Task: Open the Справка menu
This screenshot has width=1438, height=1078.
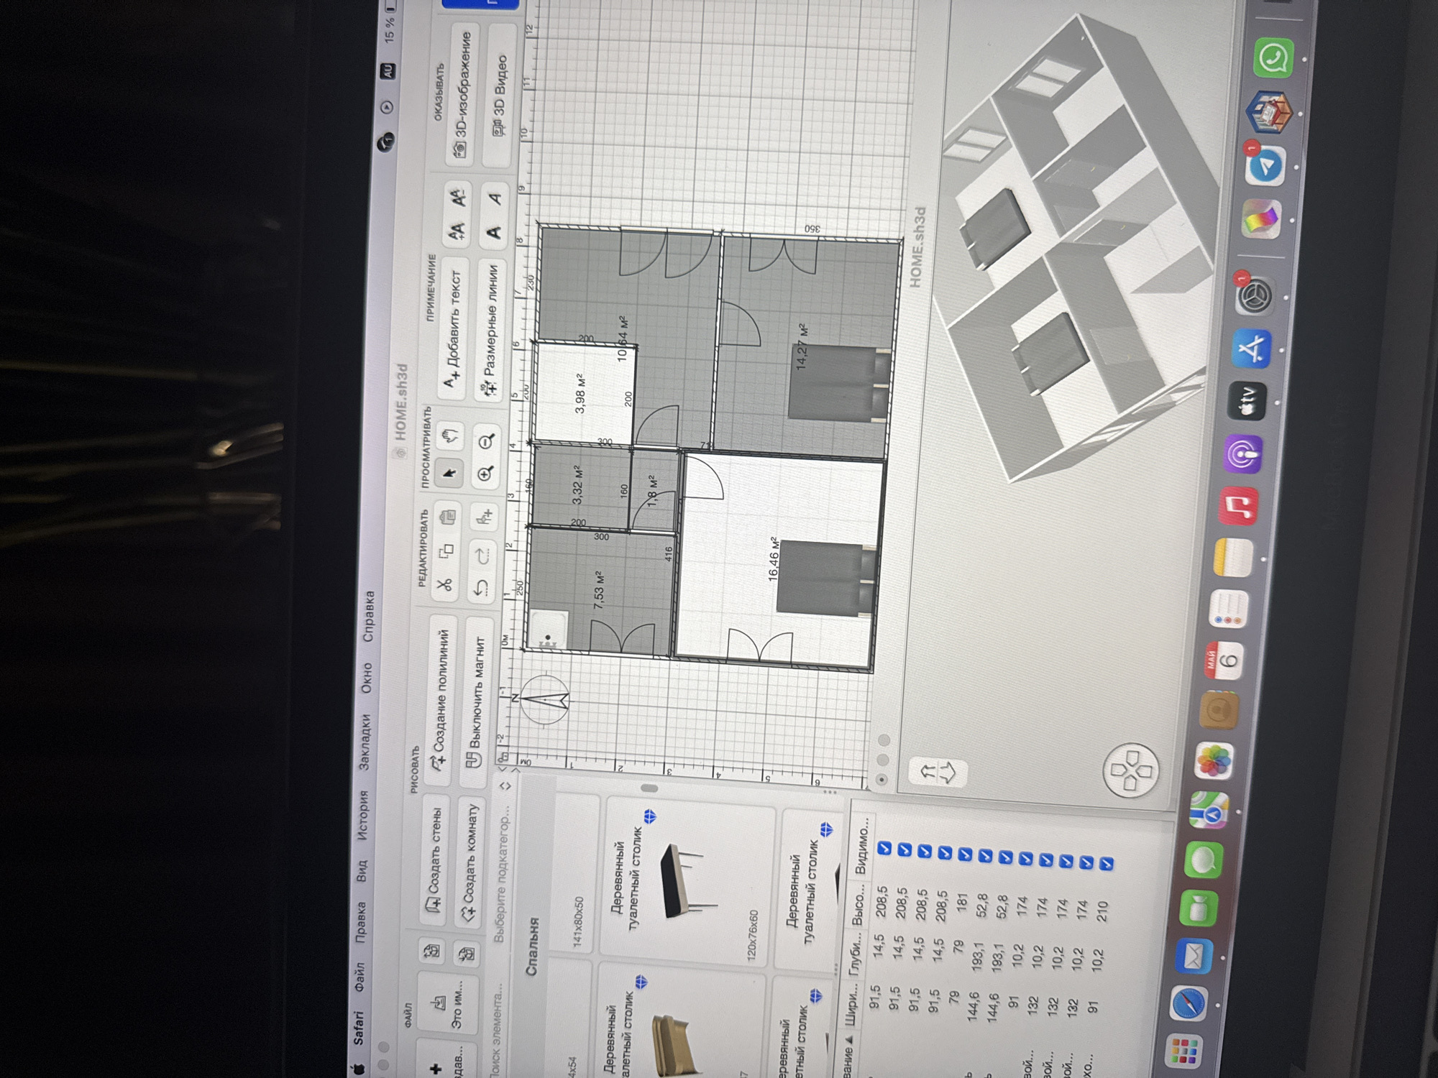Action: pos(367,617)
